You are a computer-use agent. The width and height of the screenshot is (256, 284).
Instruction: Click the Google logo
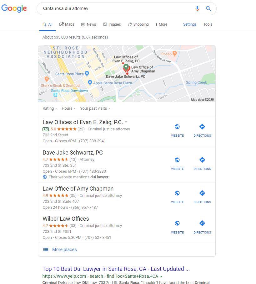(14, 8)
